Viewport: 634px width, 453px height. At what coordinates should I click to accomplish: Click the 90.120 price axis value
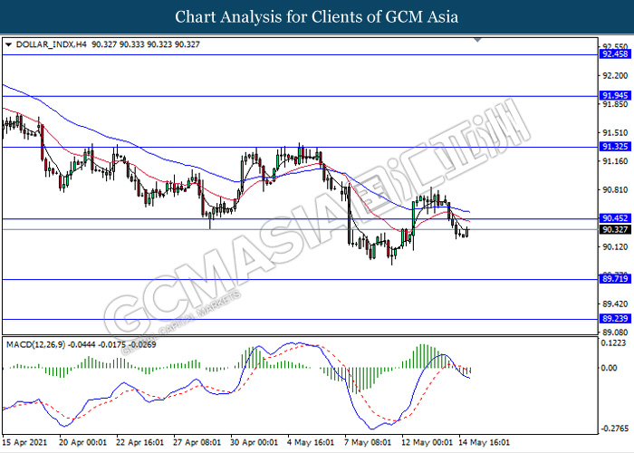coord(615,246)
